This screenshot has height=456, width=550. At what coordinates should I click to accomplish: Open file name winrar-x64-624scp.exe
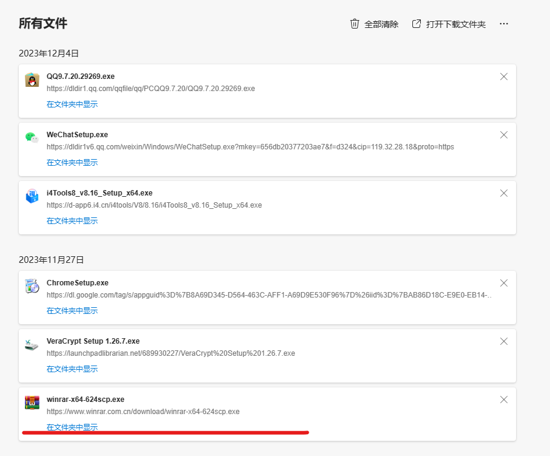pos(86,400)
